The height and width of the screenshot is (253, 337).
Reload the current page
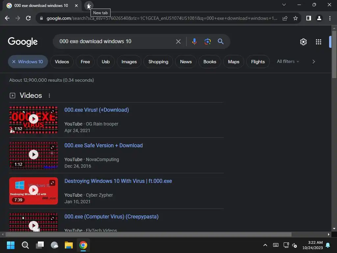click(28, 18)
